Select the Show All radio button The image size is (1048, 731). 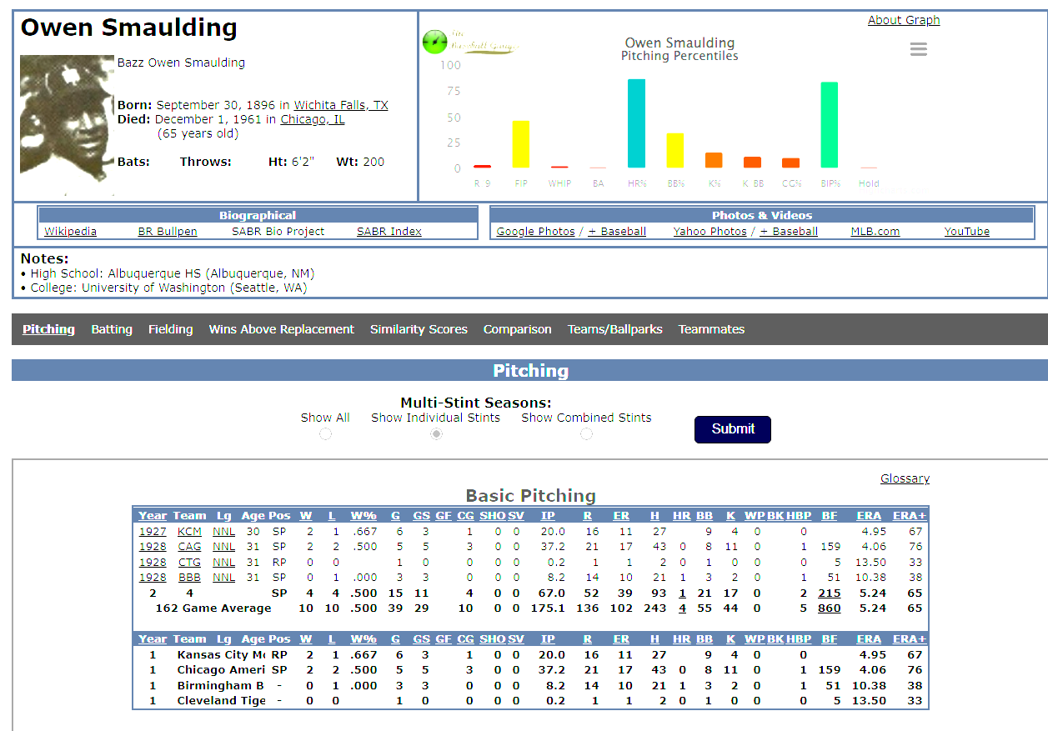325,434
